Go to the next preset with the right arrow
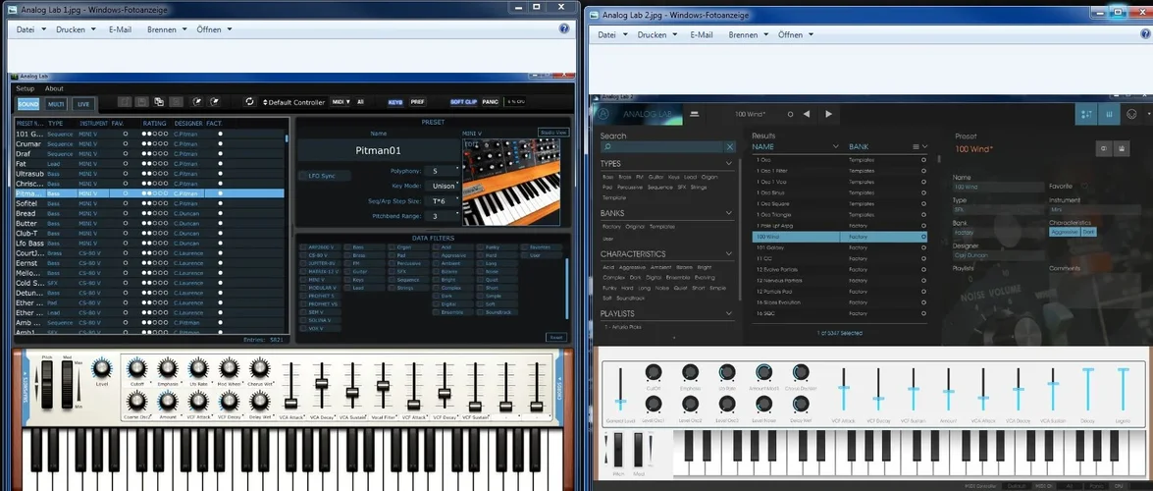1153x491 pixels. (x=829, y=114)
